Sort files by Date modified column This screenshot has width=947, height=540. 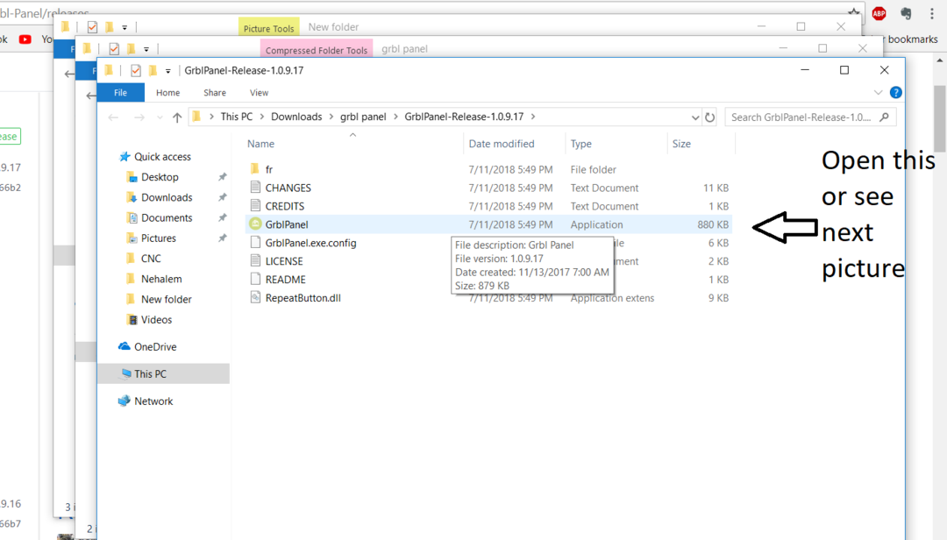pos(501,144)
